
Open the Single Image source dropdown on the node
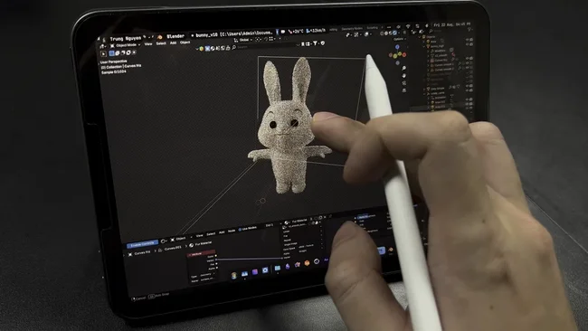303,244
